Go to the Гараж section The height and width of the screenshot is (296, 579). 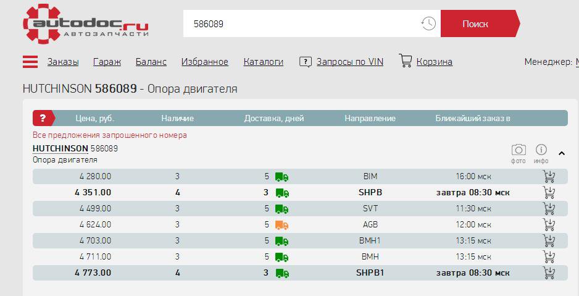pos(107,62)
